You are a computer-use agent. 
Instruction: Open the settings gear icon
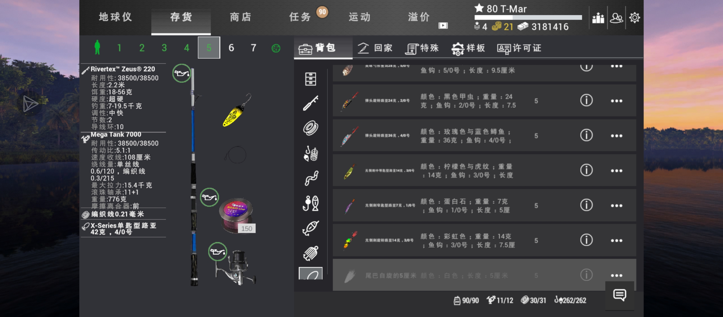[635, 18]
